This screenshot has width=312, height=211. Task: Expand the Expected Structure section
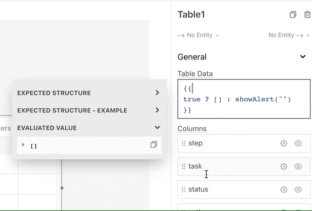coord(157,93)
